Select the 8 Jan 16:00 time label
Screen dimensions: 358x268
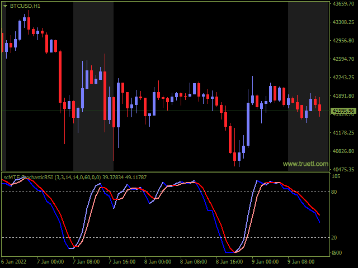pyautogui.click(x=229, y=262)
